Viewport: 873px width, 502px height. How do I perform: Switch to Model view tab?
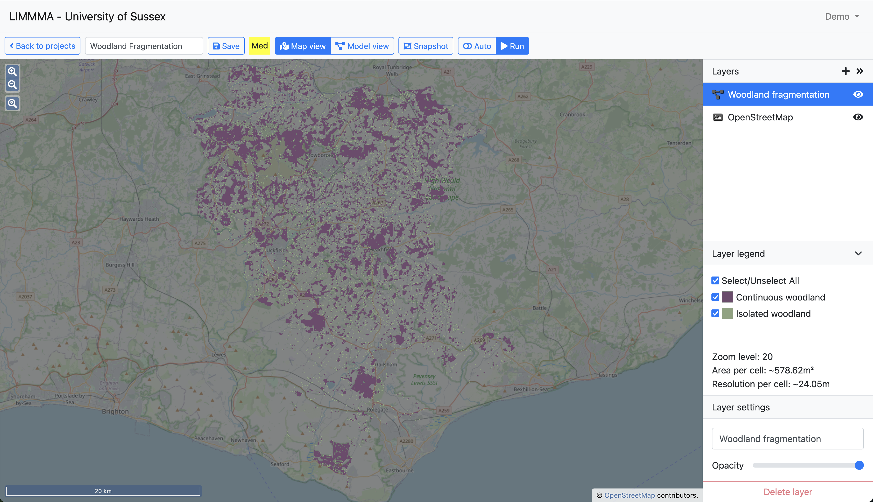(362, 46)
